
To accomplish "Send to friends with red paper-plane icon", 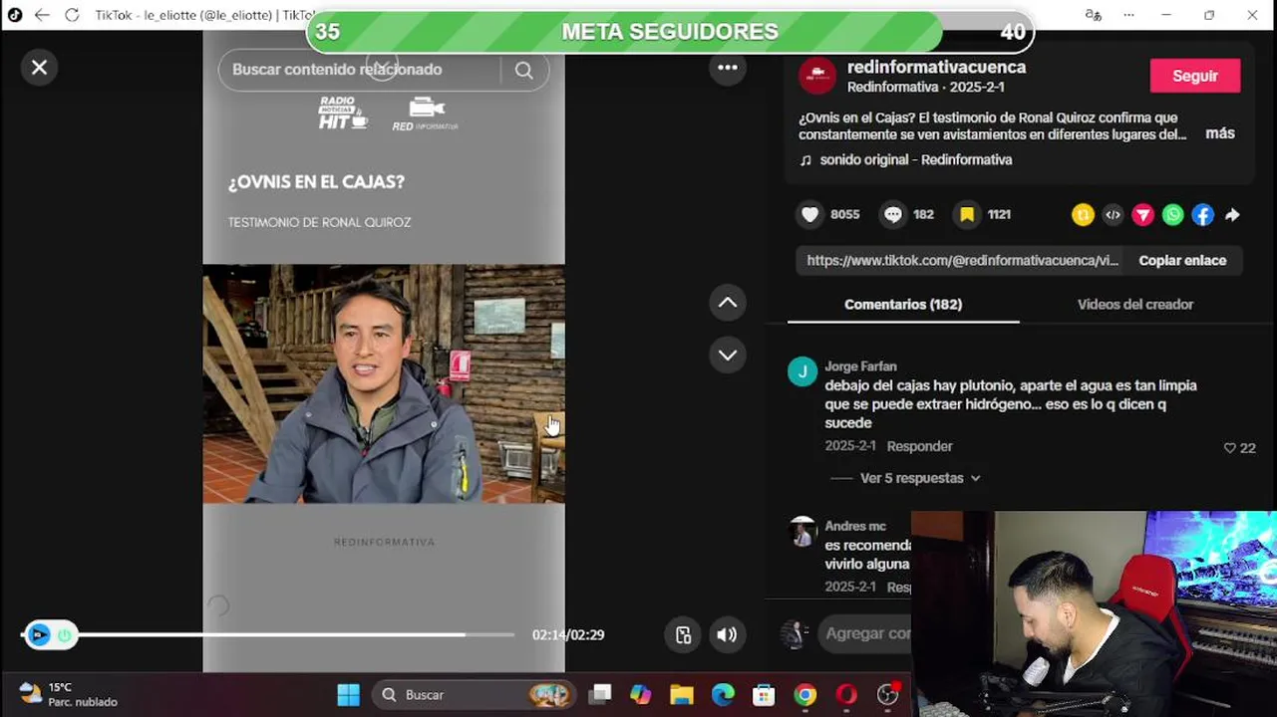I will coord(1142,214).
